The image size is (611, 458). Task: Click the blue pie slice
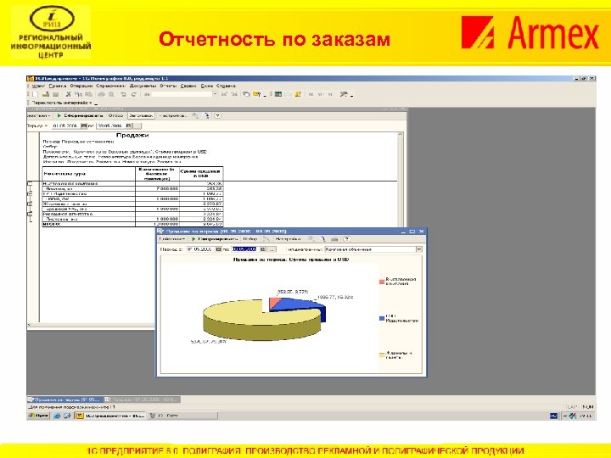[x=300, y=305]
